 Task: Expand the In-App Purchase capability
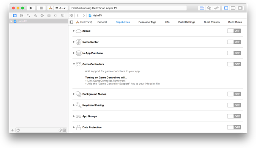click(74, 53)
